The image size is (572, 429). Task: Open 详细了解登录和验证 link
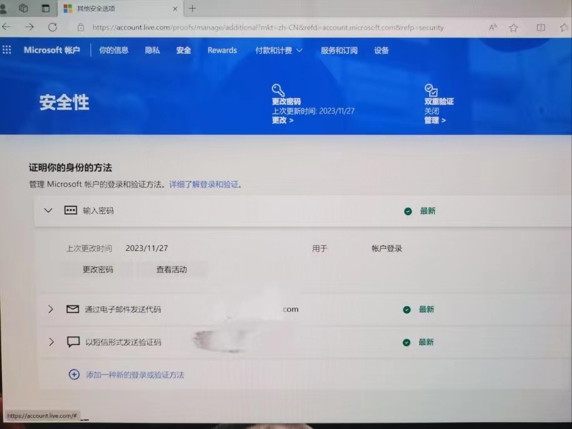pos(204,184)
